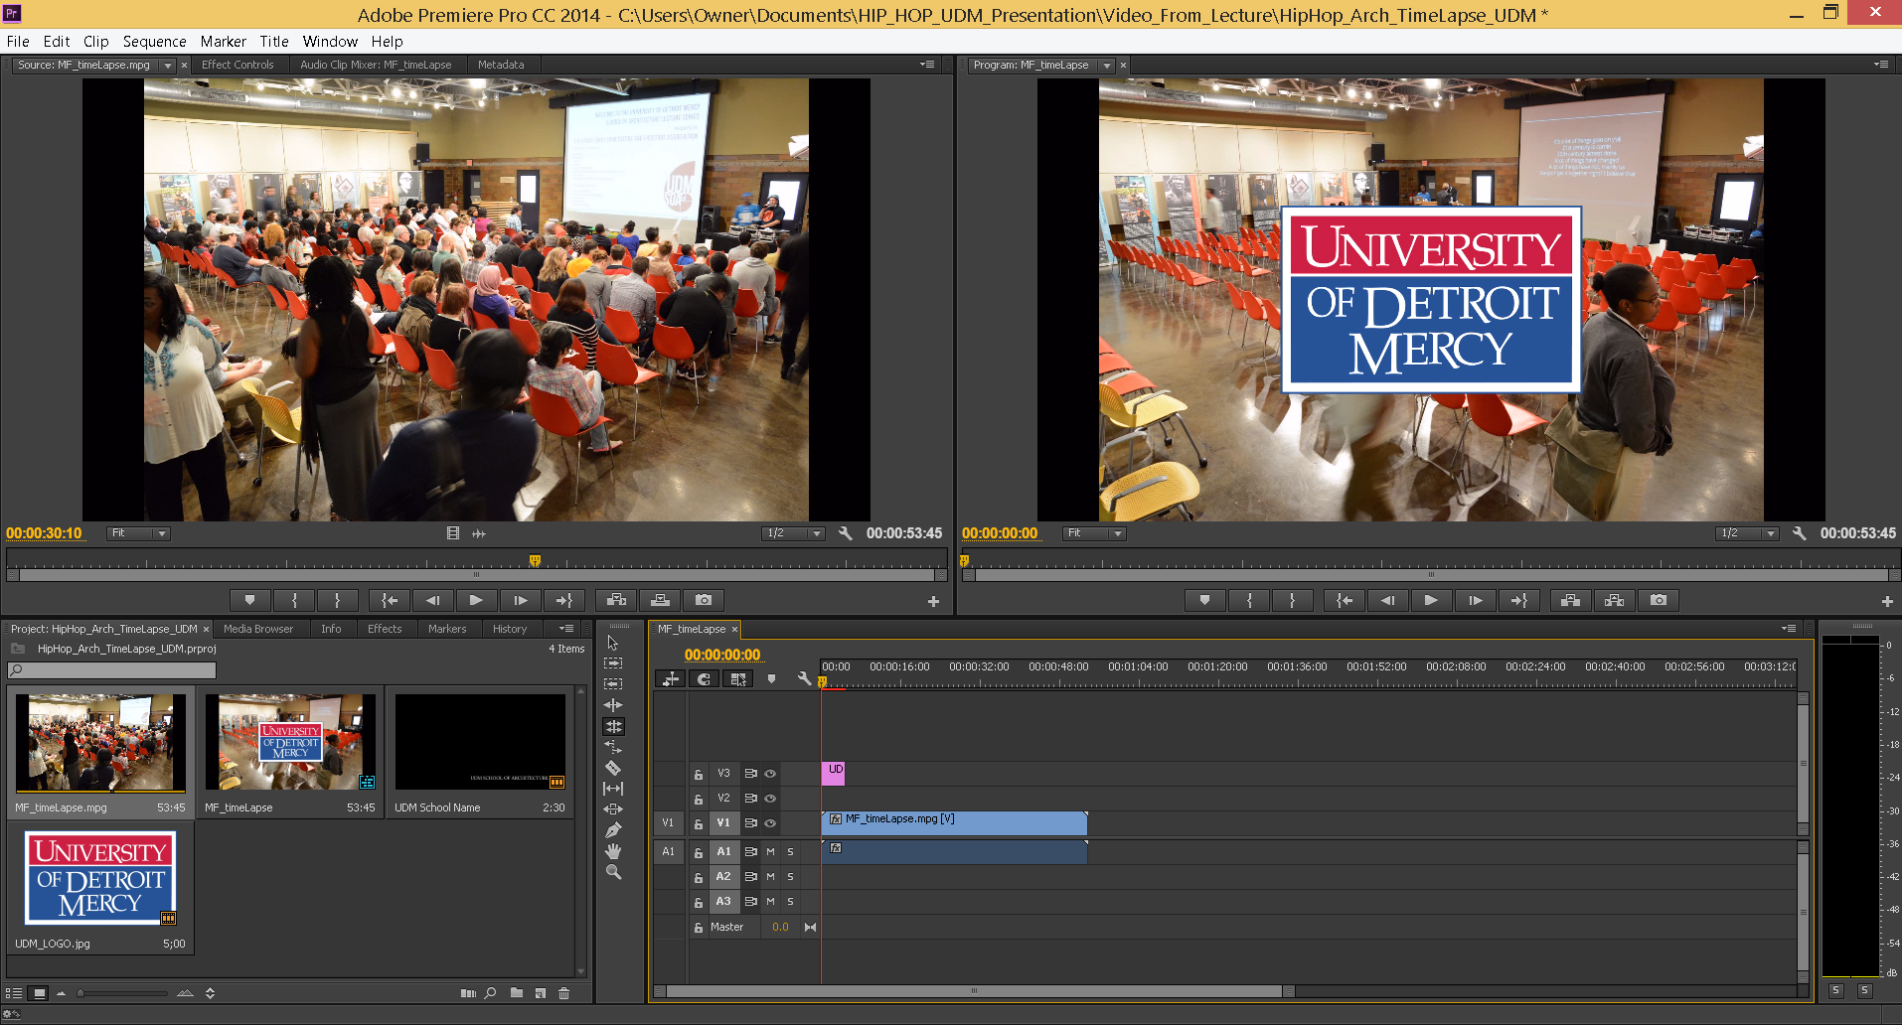Open Source monitor button editor plus
The width and height of the screenshot is (1902, 1025).
(933, 601)
